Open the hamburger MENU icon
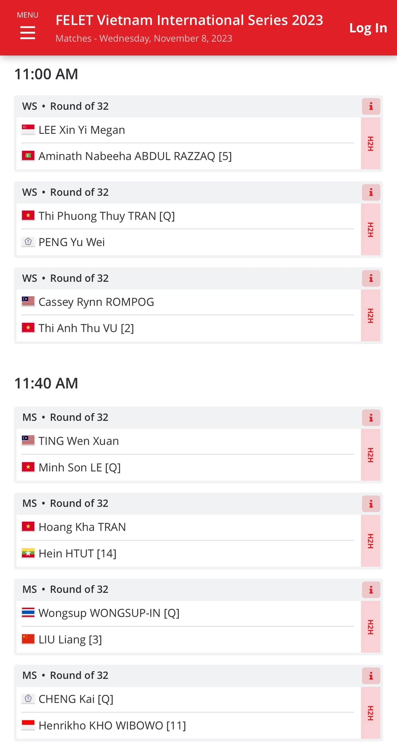 pyautogui.click(x=28, y=32)
